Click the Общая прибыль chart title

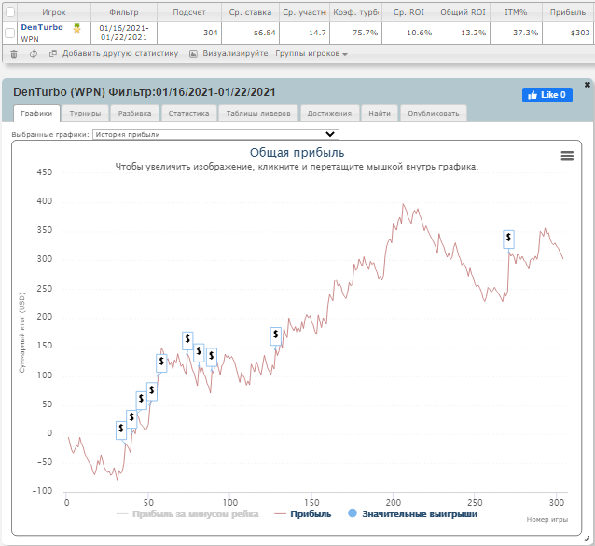(x=297, y=153)
